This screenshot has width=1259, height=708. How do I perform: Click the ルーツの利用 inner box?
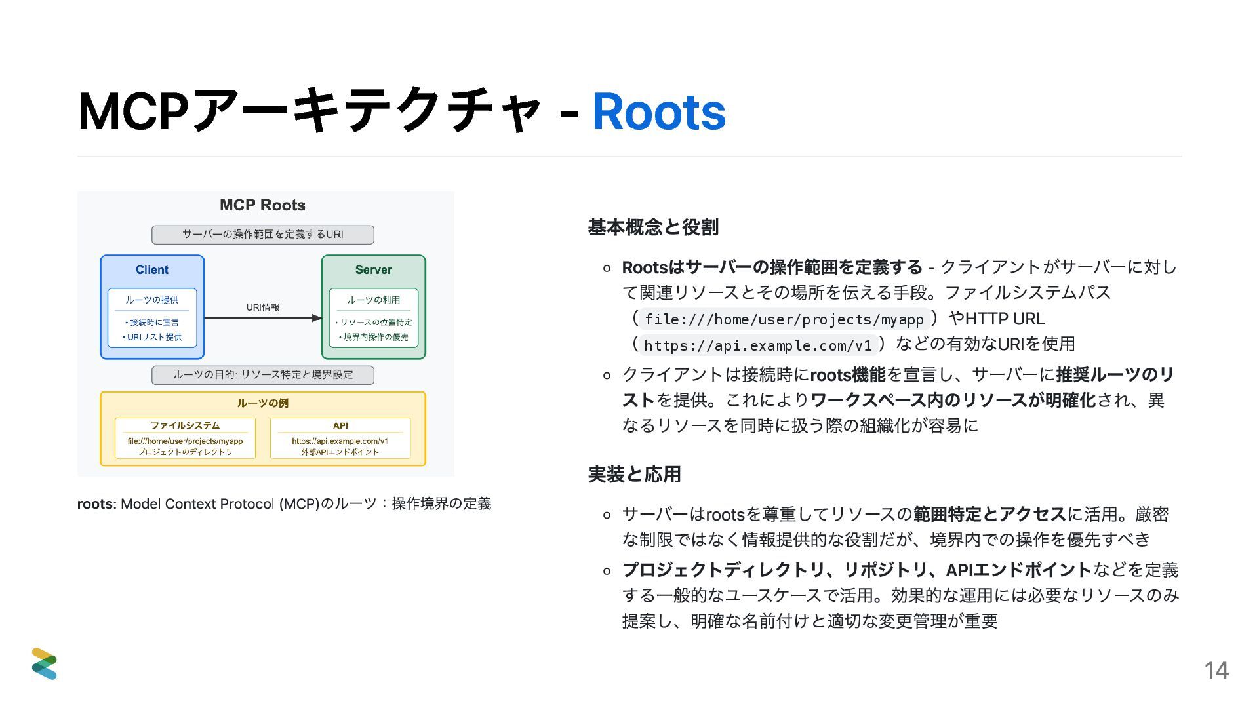pyautogui.click(x=373, y=318)
